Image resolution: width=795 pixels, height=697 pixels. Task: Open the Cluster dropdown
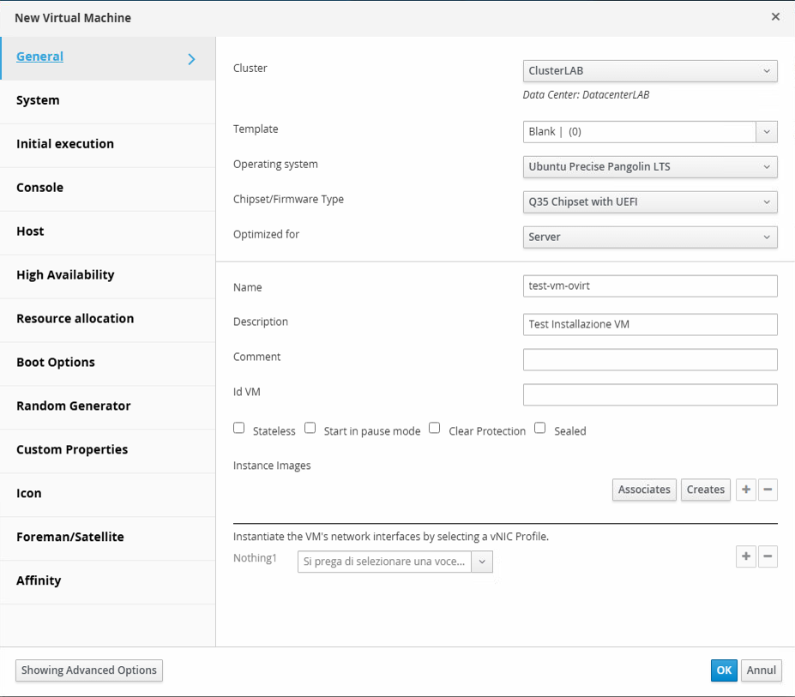(x=650, y=71)
